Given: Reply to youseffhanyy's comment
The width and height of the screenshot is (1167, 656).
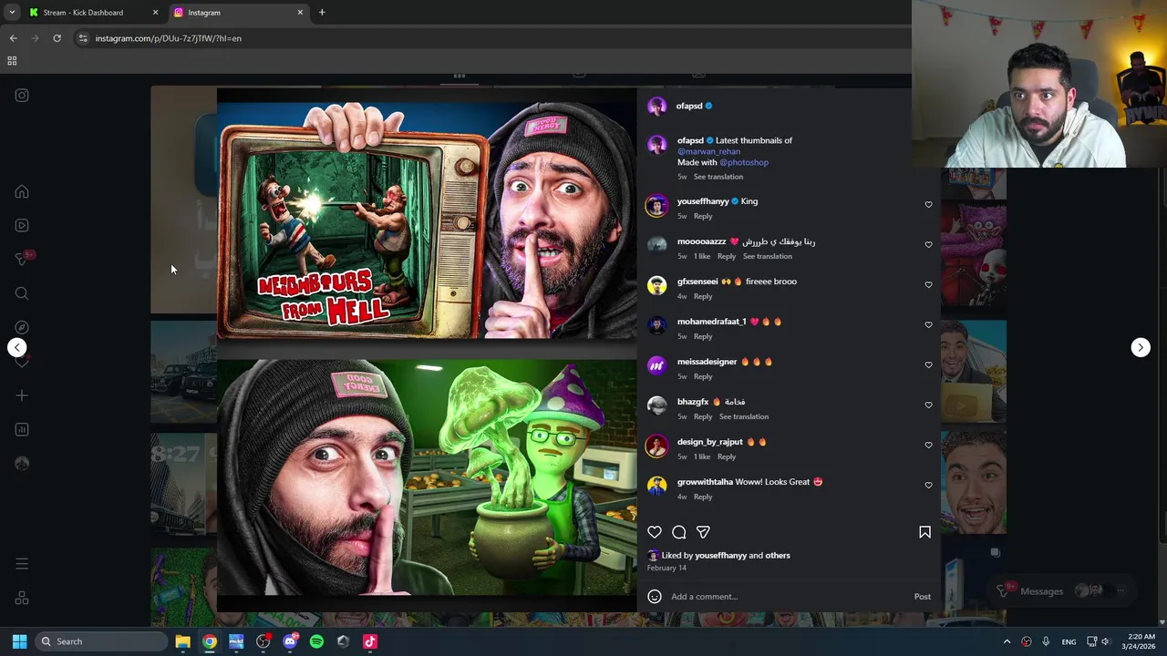Looking at the screenshot, I should click(x=703, y=216).
